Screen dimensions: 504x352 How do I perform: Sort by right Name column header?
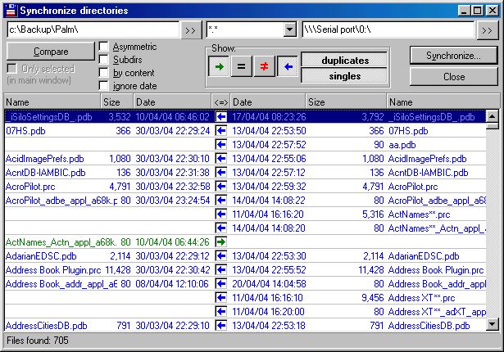coord(443,102)
